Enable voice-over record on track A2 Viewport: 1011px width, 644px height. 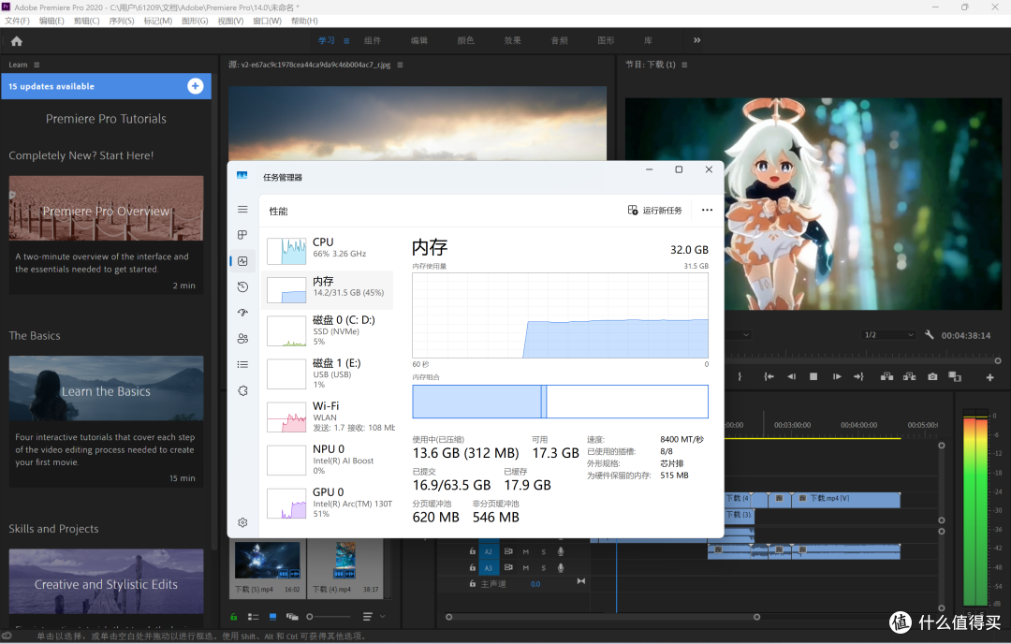[561, 552]
